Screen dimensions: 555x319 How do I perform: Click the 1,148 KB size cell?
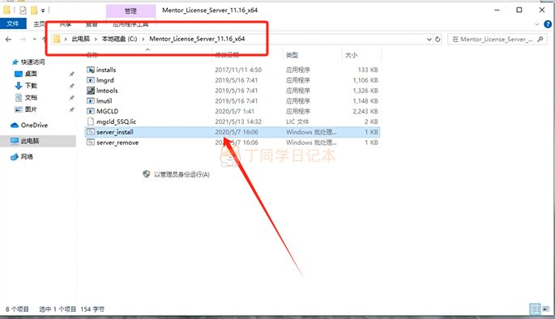click(365, 100)
